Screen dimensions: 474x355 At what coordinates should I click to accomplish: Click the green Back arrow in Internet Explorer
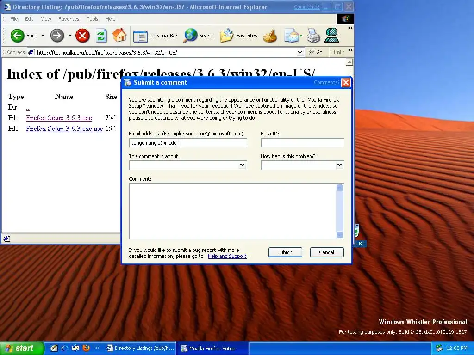coord(17,36)
